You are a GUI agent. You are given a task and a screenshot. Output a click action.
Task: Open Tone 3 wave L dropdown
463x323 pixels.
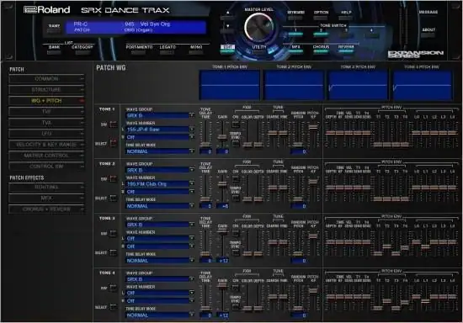point(160,238)
